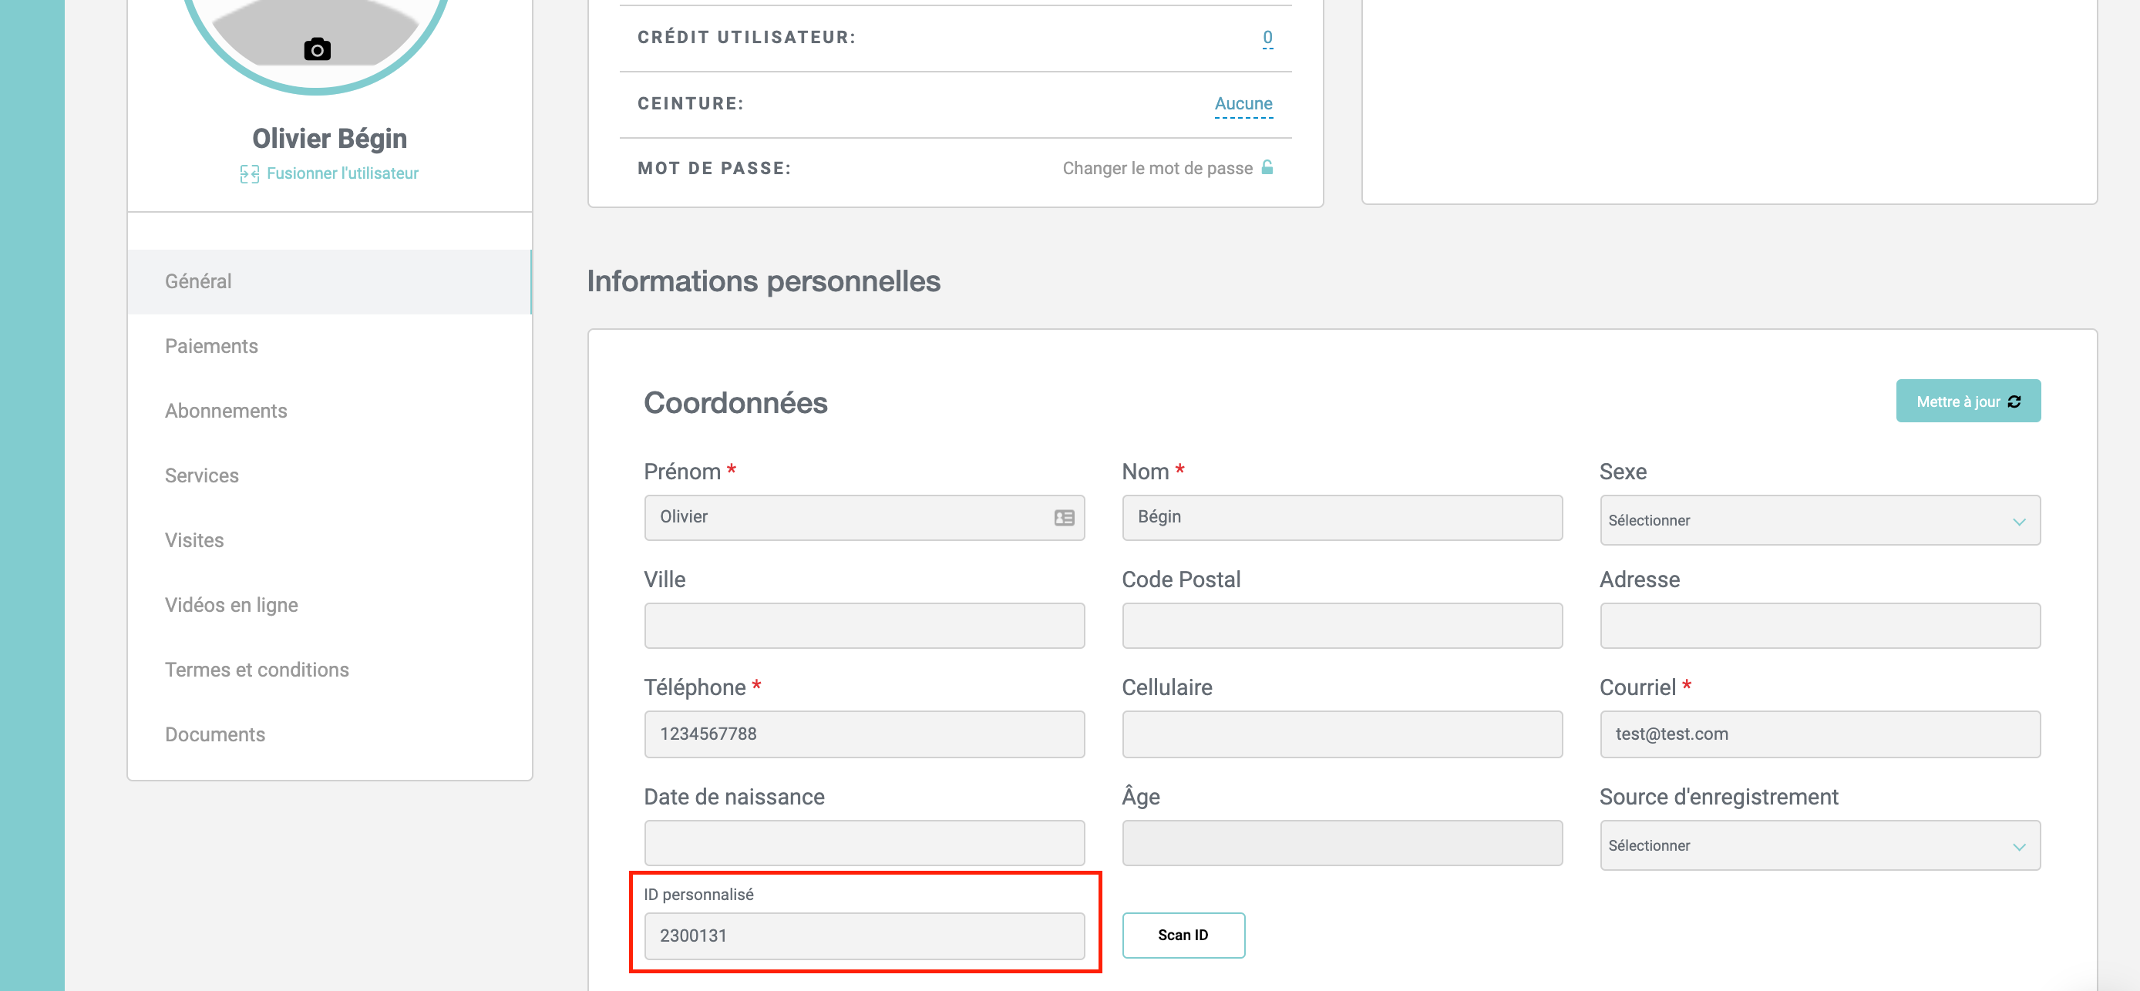Screen dimensions: 2140x991
Task: Click the merge user icon
Action: (249, 173)
